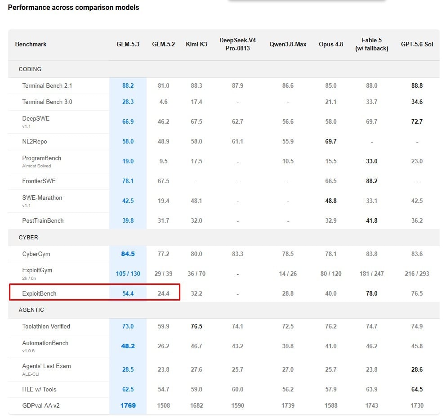446x418 pixels.
Task: Select the ExploitGym subtitle 2h / 6h
Action: pos(29,279)
